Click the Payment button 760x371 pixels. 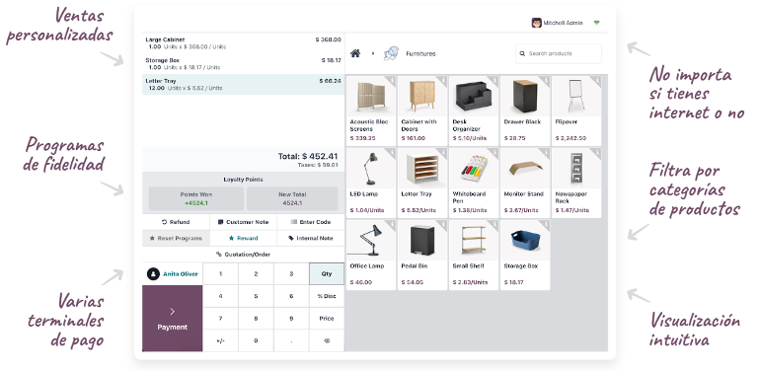pyautogui.click(x=172, y=318)
